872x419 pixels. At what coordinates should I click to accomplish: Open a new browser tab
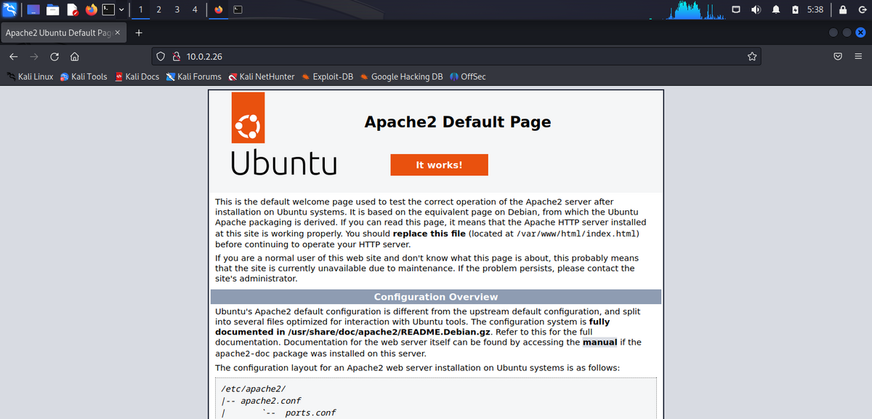[x=139, y=33]
